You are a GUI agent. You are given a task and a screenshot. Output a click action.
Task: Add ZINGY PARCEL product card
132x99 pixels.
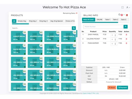[x=68, y=36]
